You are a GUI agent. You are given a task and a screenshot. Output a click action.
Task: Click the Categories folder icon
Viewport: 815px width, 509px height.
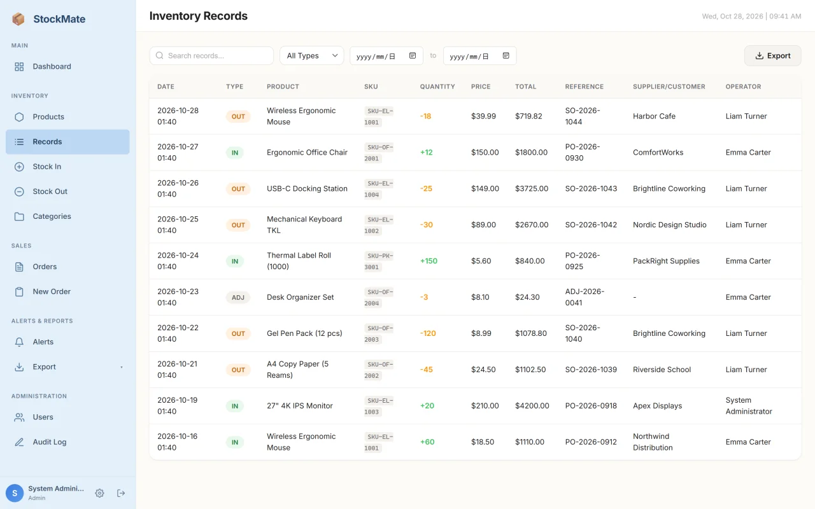click(19, 216)
